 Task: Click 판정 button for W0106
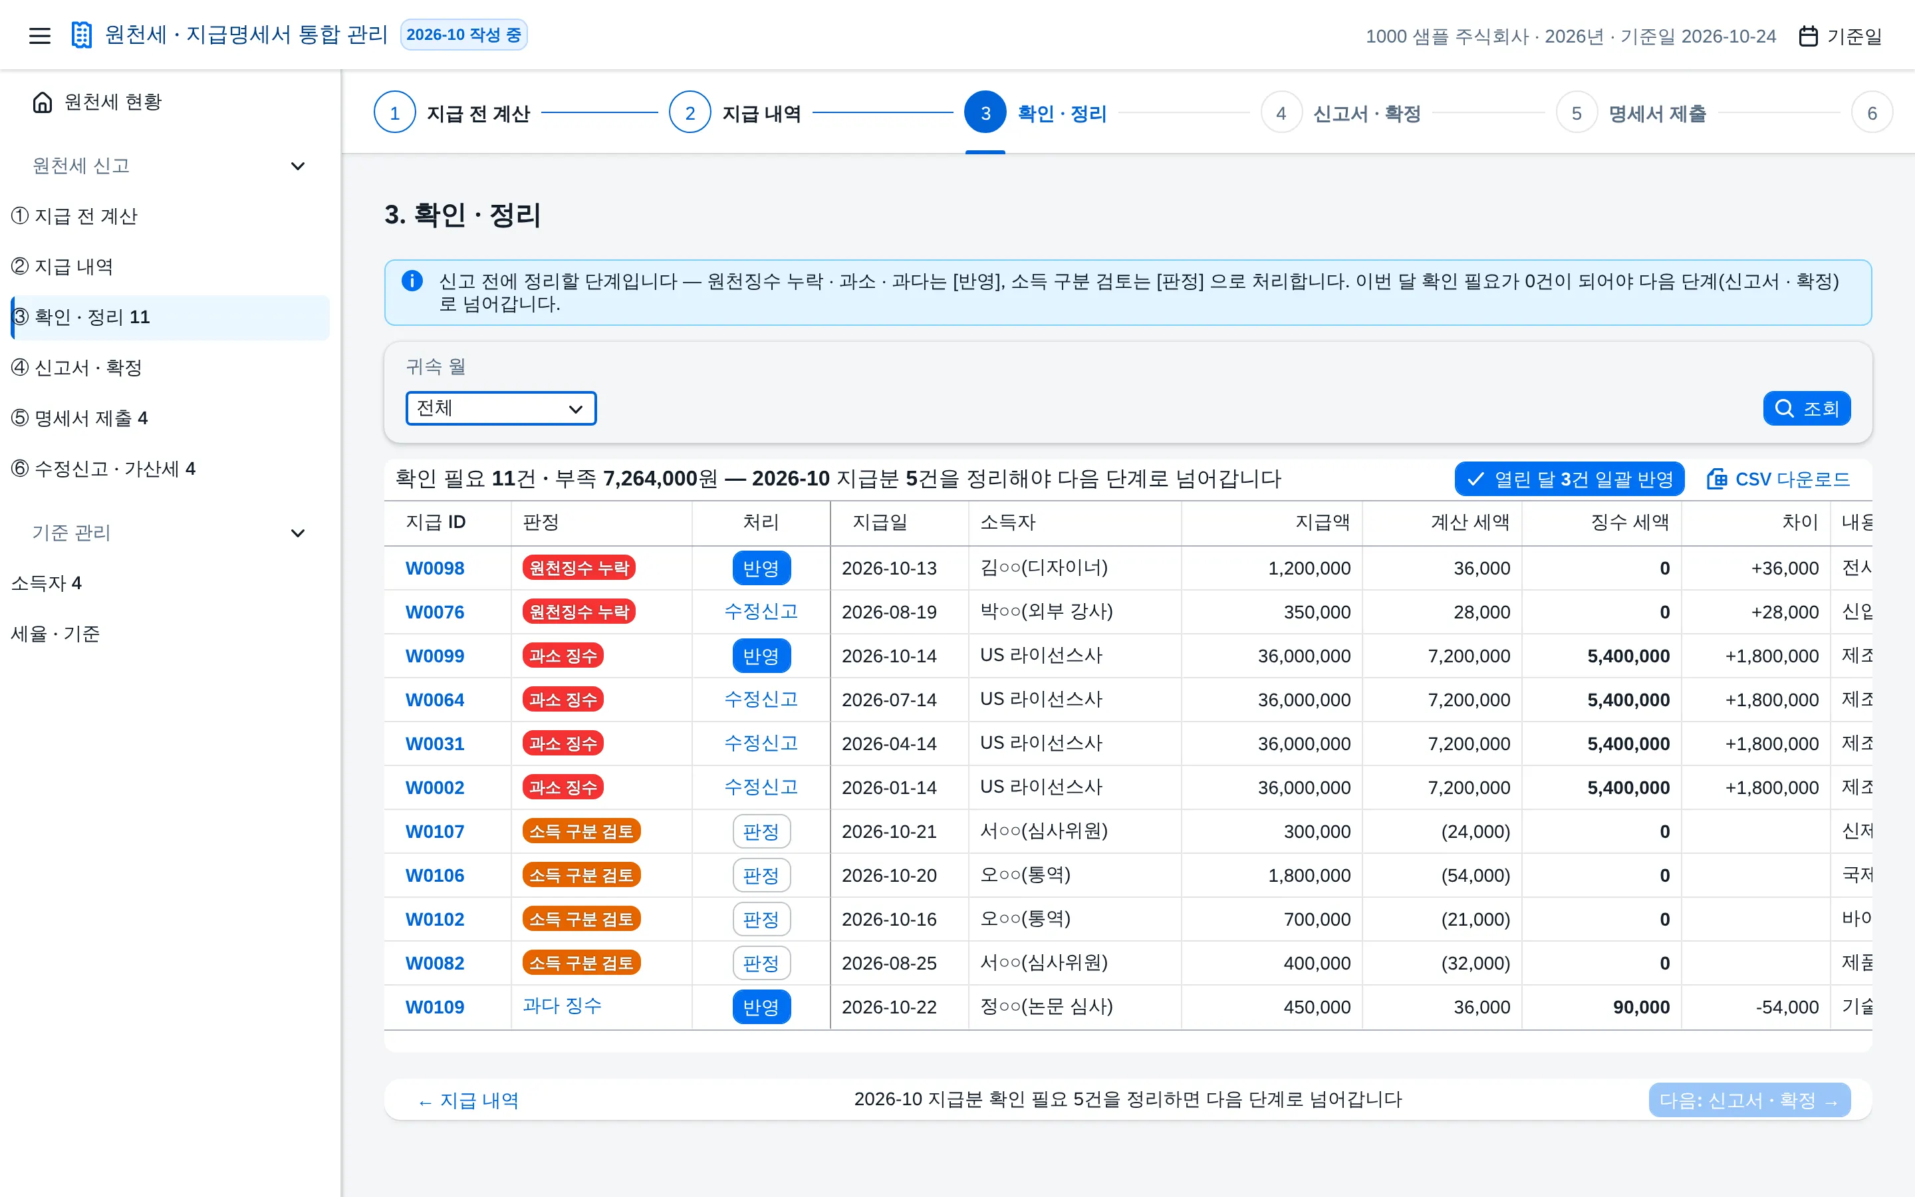(x=761, y=876)
